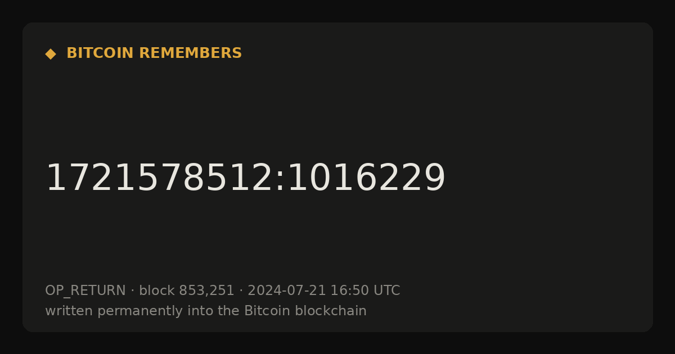The image size is (675, 354).
Task: Click the words Bitcoin blockchain in footer
Action: pyautogui.click(x=305, y=311)
